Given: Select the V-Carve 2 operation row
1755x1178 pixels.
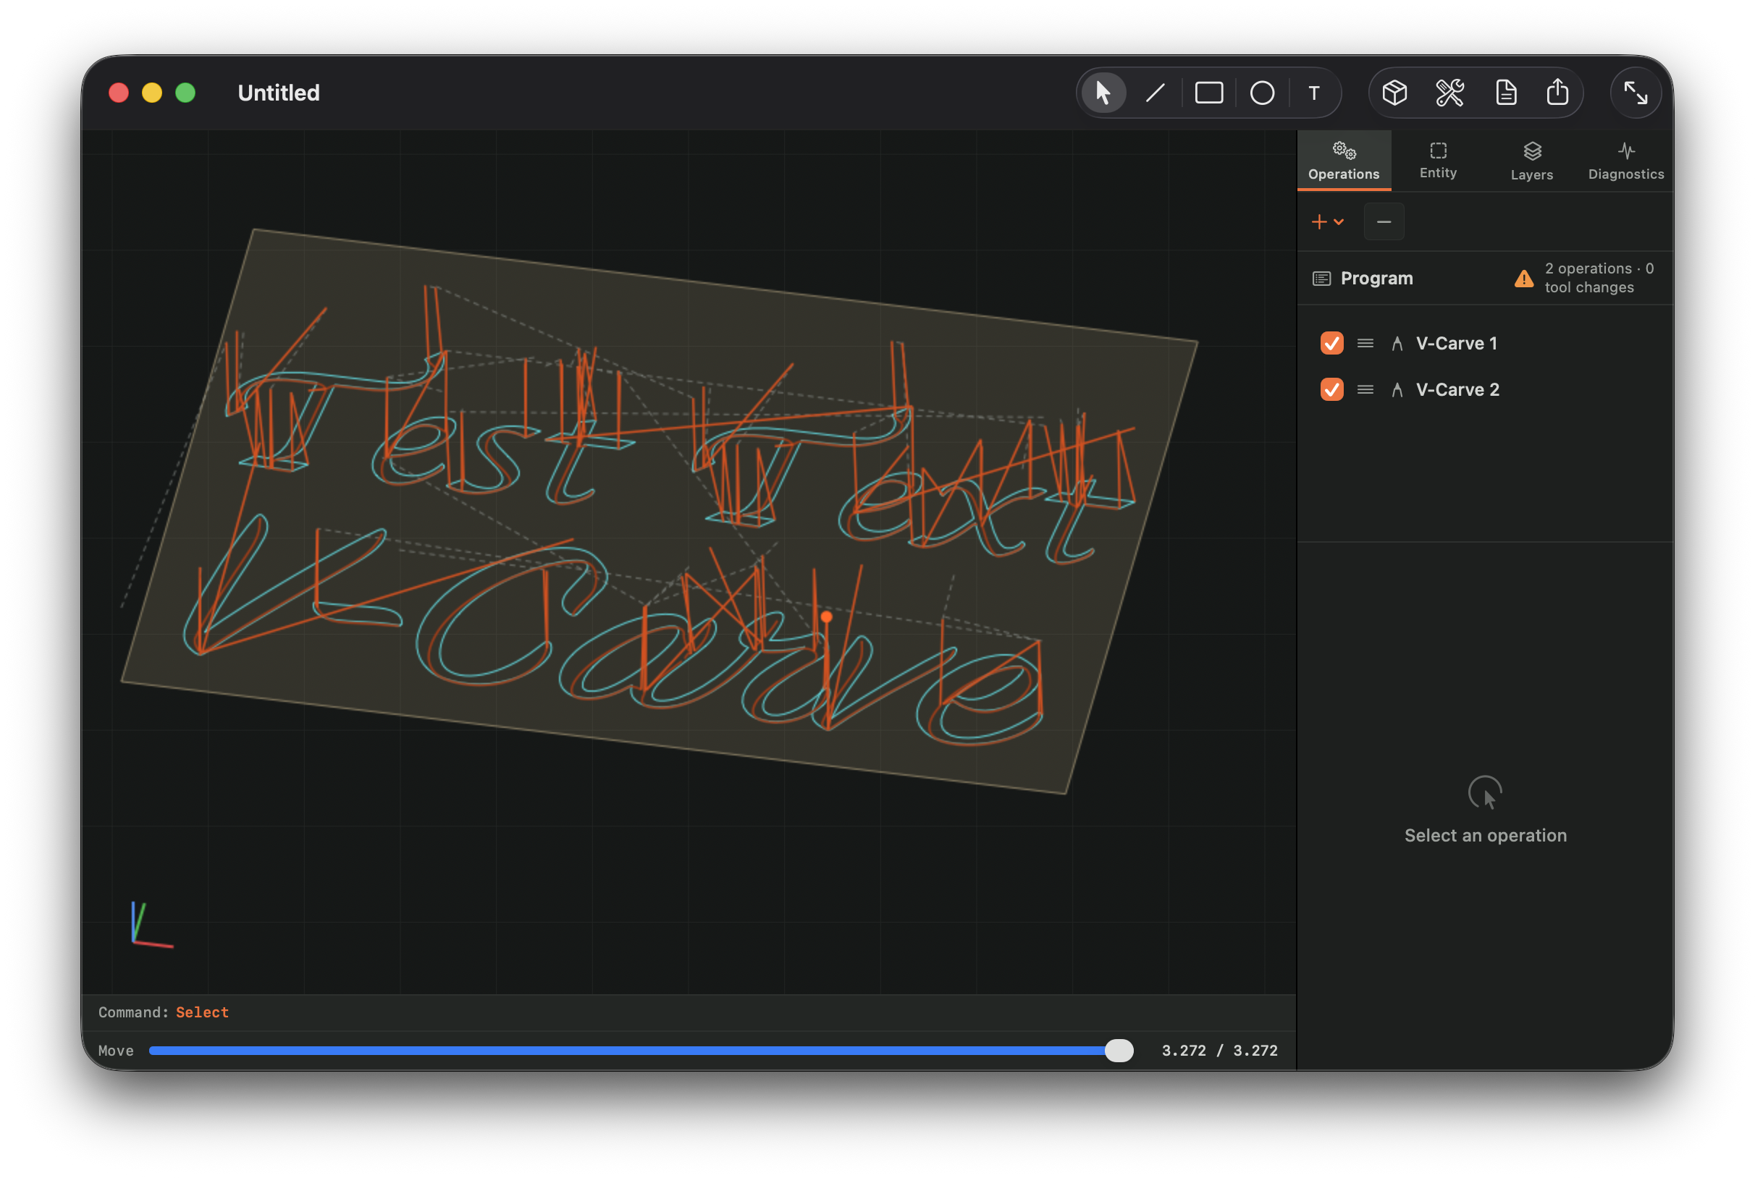Looking at the screenshot, I should (x=1484, y=389).
